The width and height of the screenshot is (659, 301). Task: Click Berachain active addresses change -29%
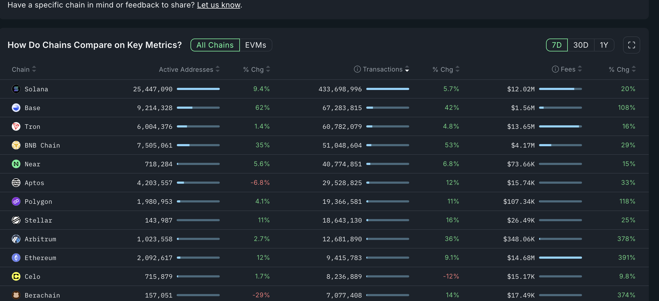[261, 295]
